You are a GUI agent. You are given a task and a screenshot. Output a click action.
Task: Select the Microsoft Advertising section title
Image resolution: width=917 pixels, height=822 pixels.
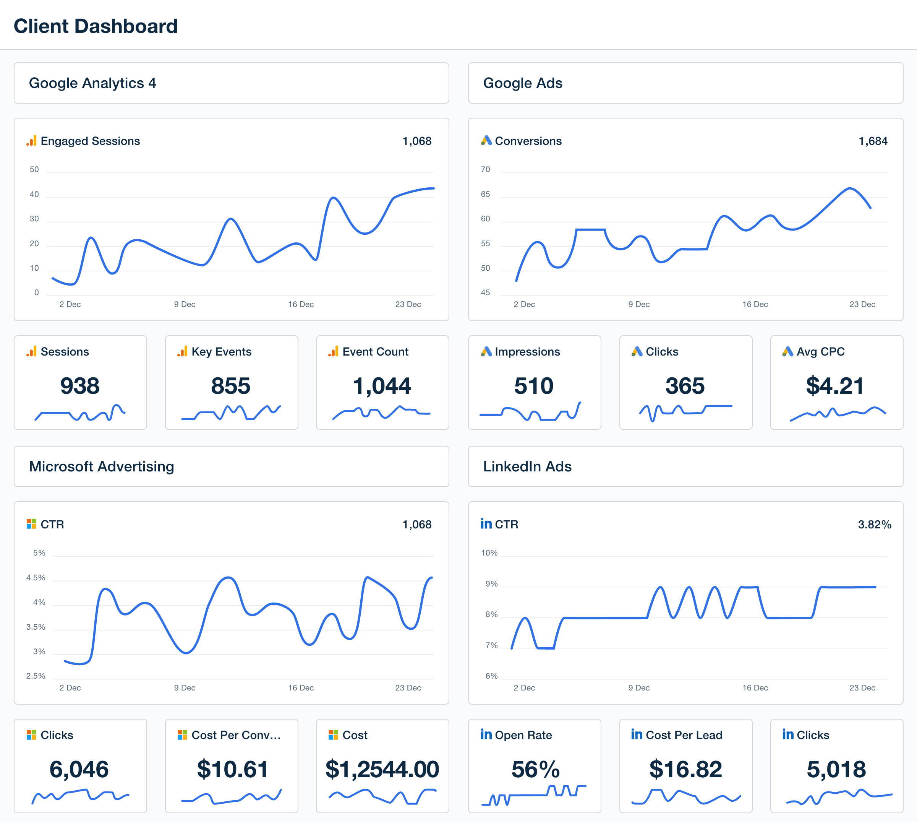tap(102, 466)
